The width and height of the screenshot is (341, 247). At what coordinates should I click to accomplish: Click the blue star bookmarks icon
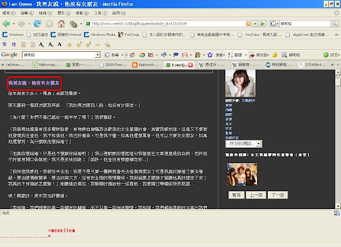210,55
